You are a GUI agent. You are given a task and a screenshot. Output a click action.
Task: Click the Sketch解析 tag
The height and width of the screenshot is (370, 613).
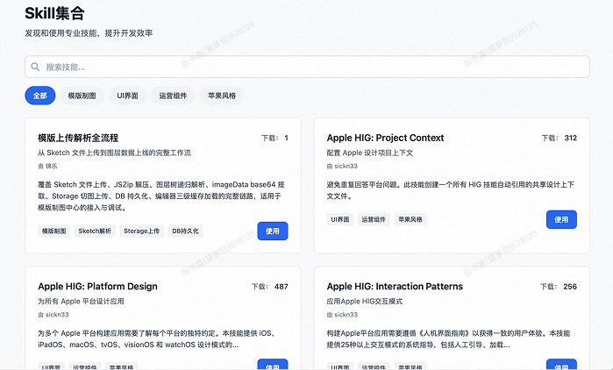tap(95, 231)
